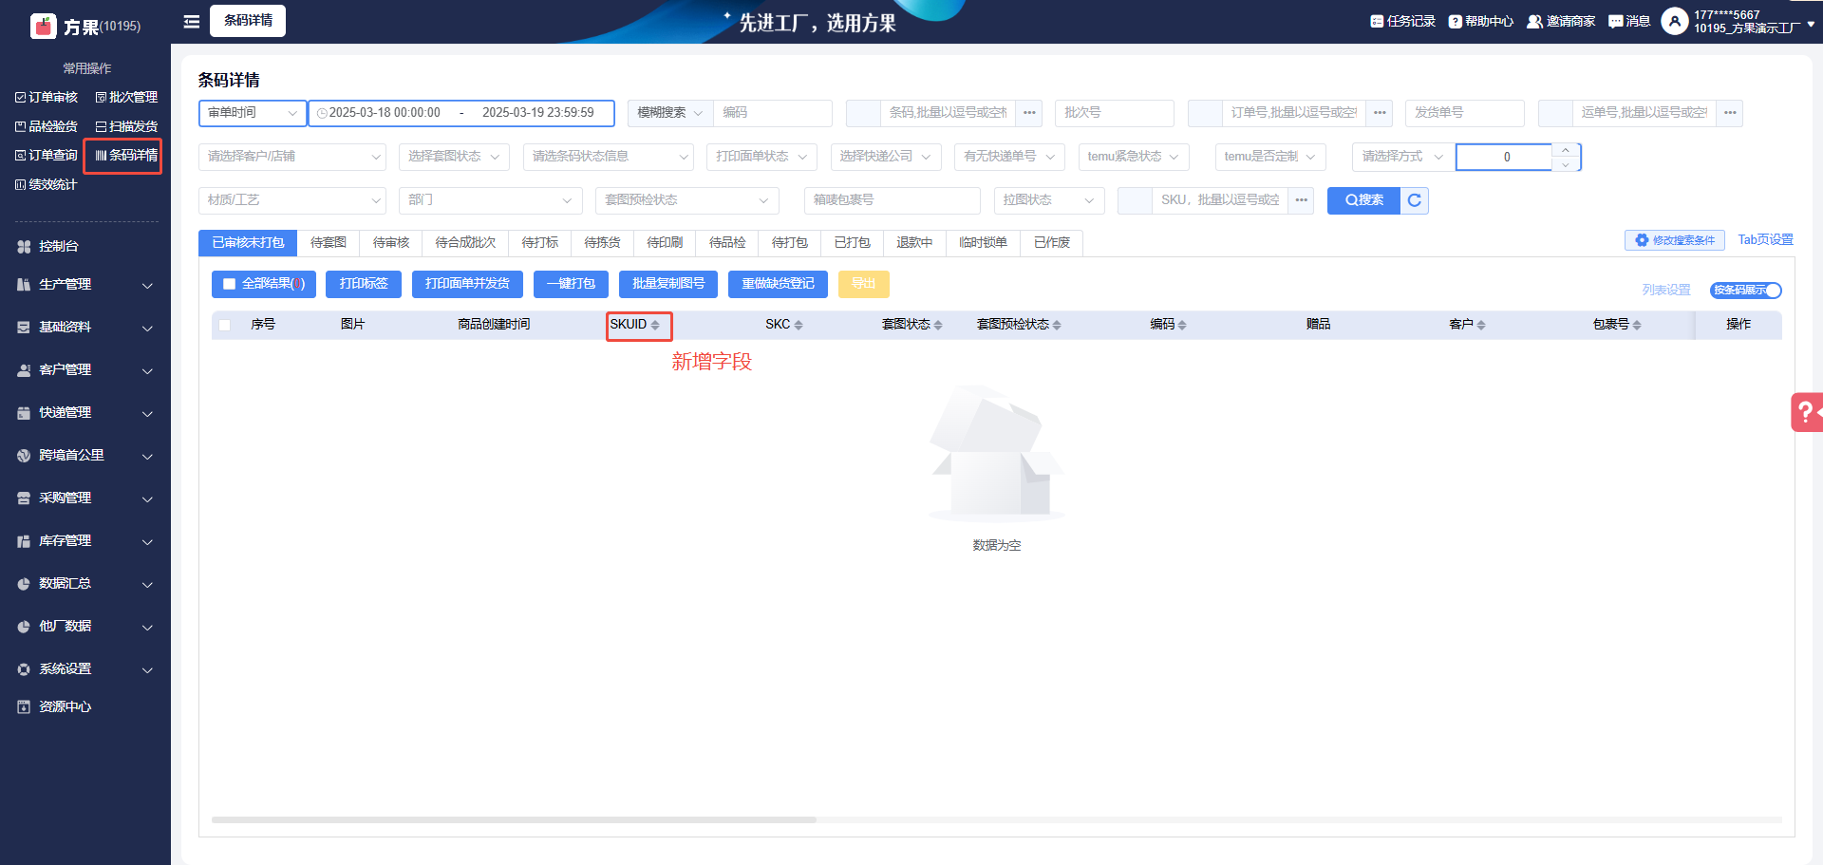The height and width of the screenshot is (865, 1823).
Task: Sort the table by 包裹号 column
Action: pos(1637,325)
